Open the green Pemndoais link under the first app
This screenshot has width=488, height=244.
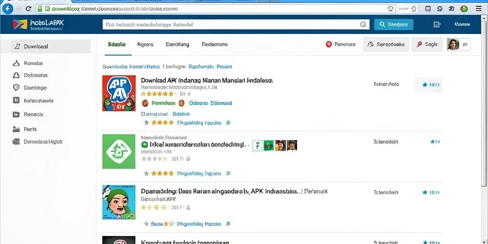163,103
